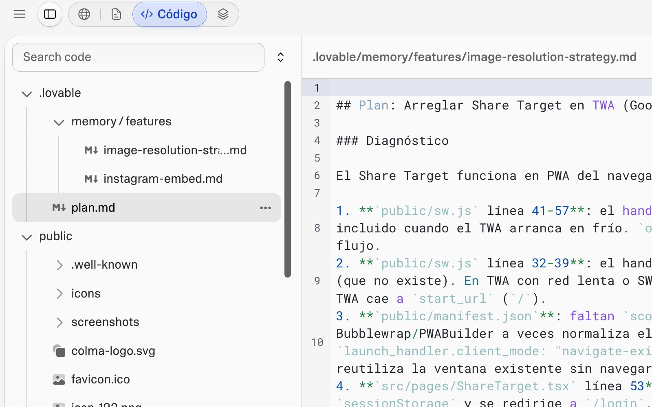Click line number 1 in editor
Image resolution: width=652 pixels, height=407 pixels.
tap(317, 88)
